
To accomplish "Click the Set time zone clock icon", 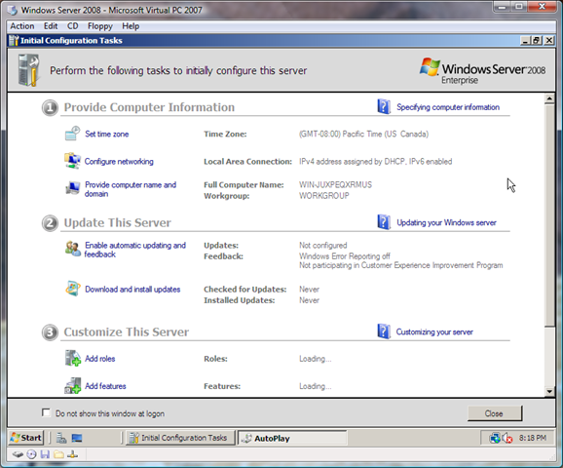I will pyautogui.click(x=72, y=134).
